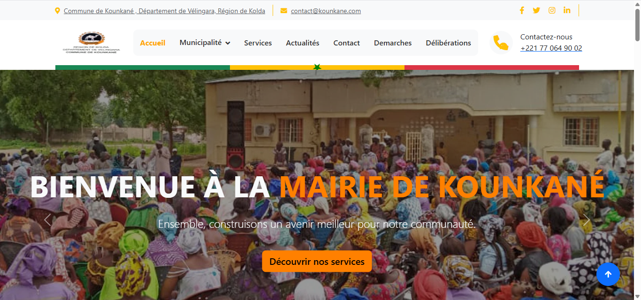Click the scroll-to-top arrow icon

click(x=608, y=274)
